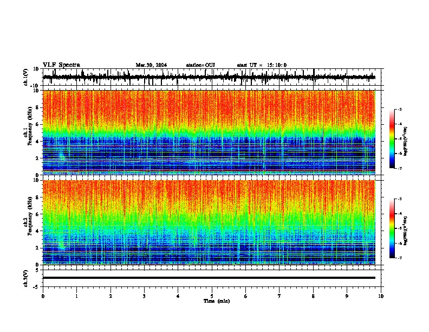
Task: Click the "ch.3(V)" axis label
Action: click(x=26, y=278)
